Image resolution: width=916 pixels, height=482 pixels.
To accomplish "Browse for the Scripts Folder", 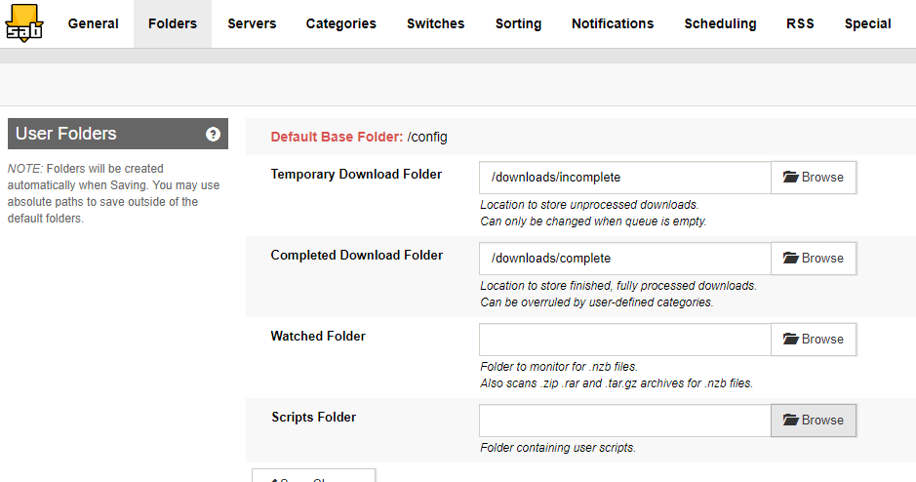I will pyautogui.click(x=814, y=421).
